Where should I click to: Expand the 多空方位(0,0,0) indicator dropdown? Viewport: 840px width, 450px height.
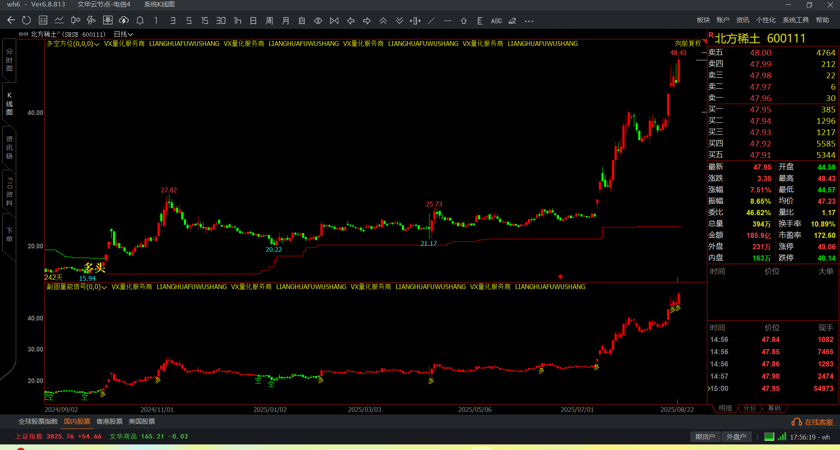pos(73,44)
